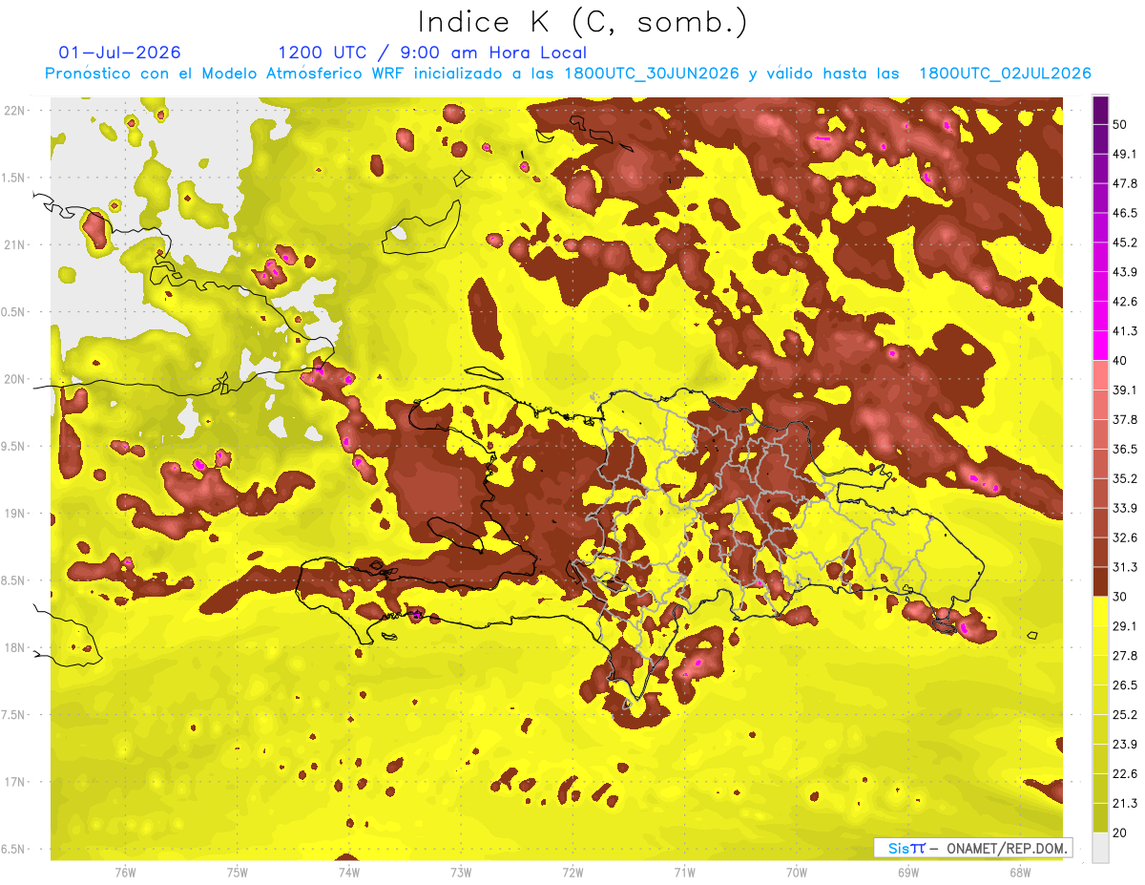Click the "50" colorbar value
The height and width of the screenshot is (885, 1145).
1120,124
